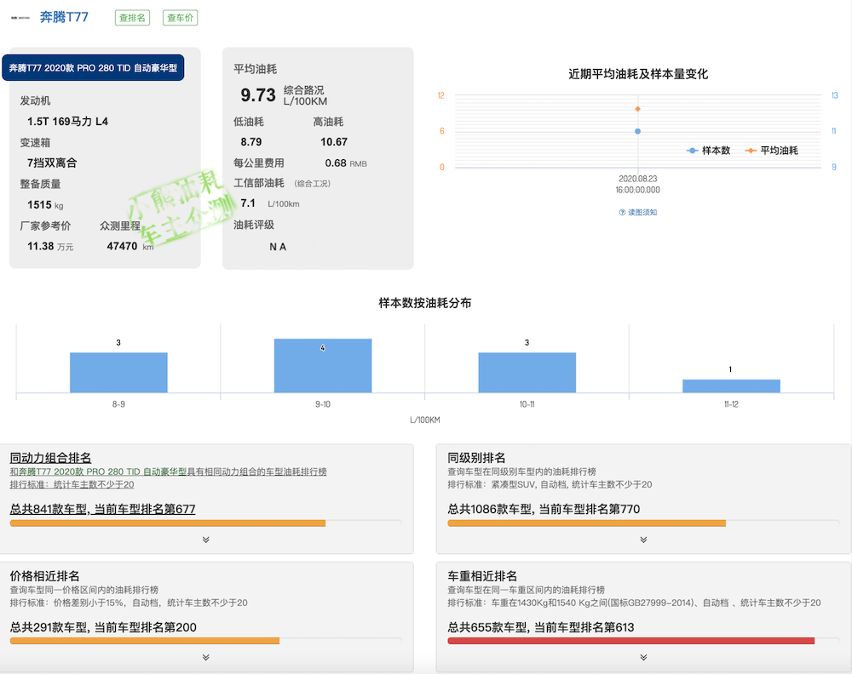Click the 同级别排名 orange progress bar
Screen dimensions: 852x674
pos(587,523)
